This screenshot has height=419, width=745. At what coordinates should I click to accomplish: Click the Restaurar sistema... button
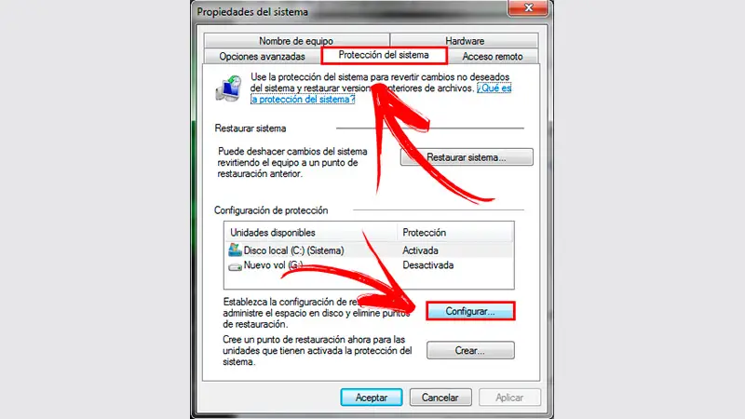click(467, 157)
